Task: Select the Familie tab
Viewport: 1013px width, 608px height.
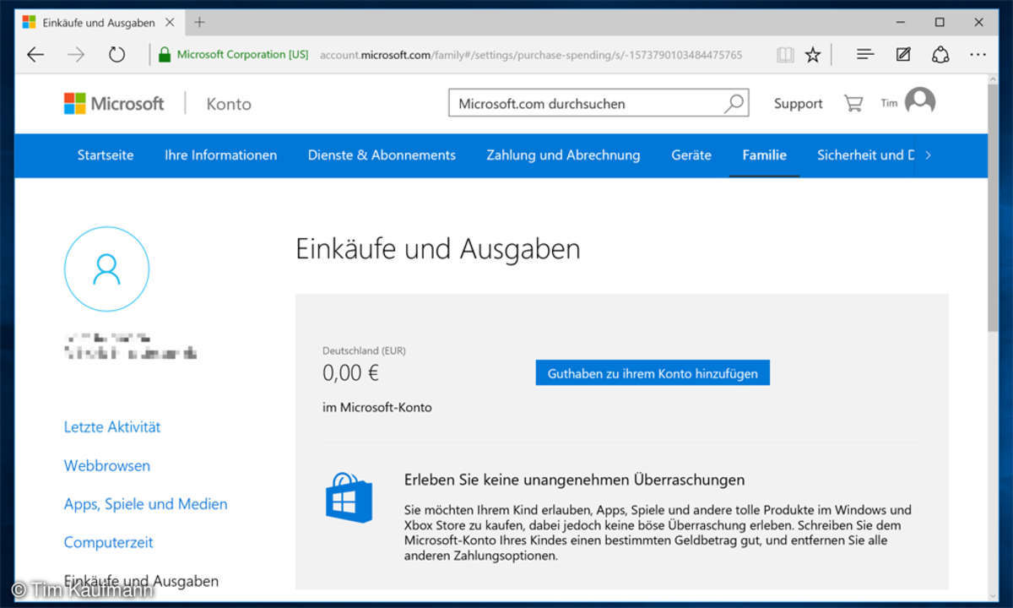Action: tap(764, 155)
